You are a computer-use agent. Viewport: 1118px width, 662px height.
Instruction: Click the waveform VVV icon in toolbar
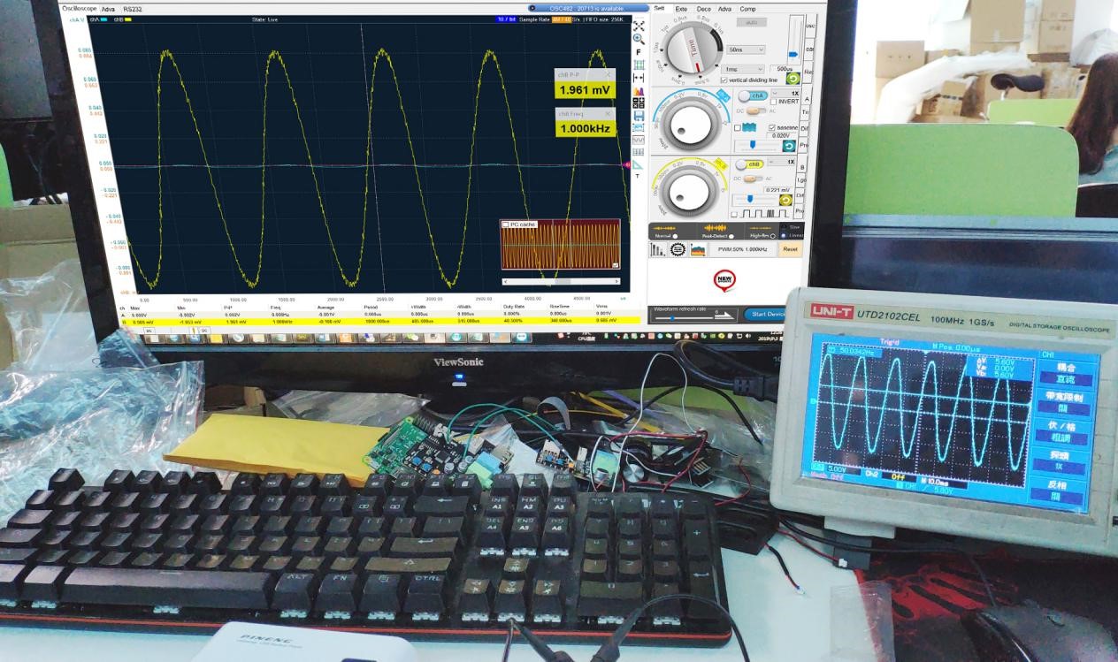point(639,140)
